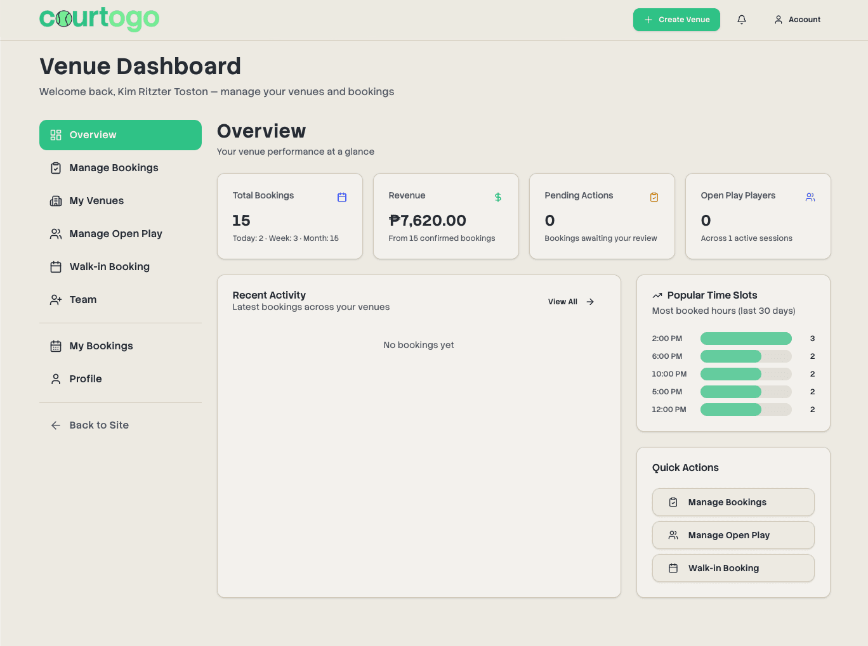Screen dimensions: 868x646
Task: Click the calendar icon on Total Bookings card
Action: click(x=341, y=197)
